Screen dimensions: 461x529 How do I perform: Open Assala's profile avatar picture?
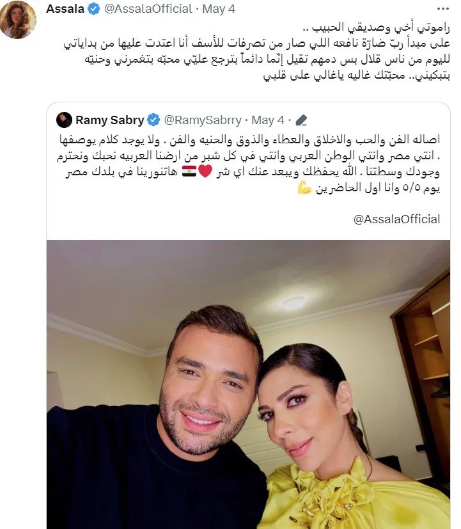click(18, 20)
